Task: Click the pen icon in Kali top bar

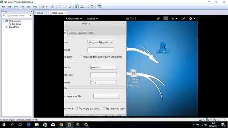Action: click(x=184, y=18)
